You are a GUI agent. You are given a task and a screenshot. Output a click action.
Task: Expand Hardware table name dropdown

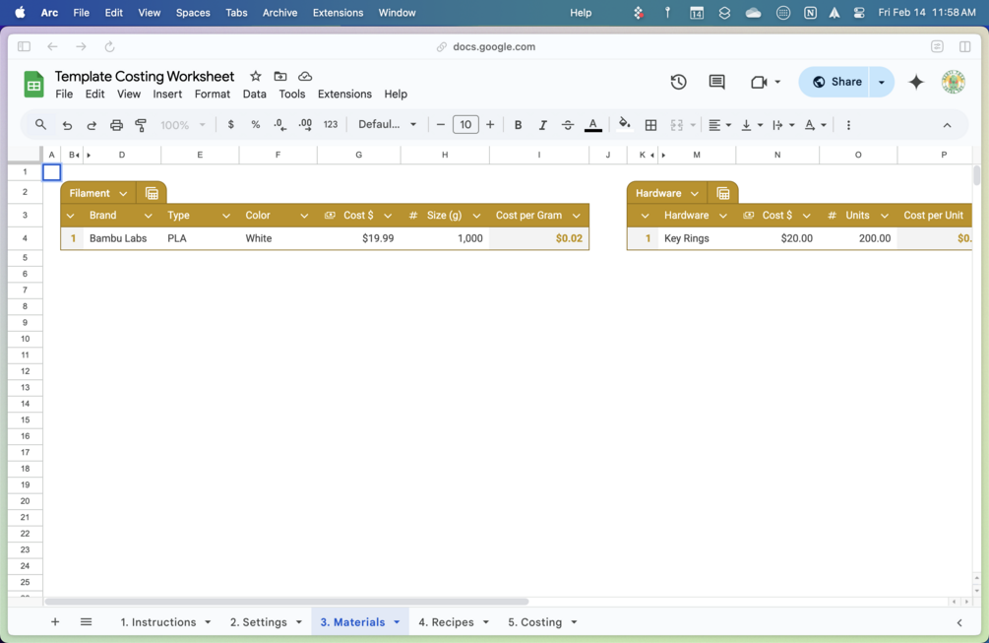coord(695,194)
